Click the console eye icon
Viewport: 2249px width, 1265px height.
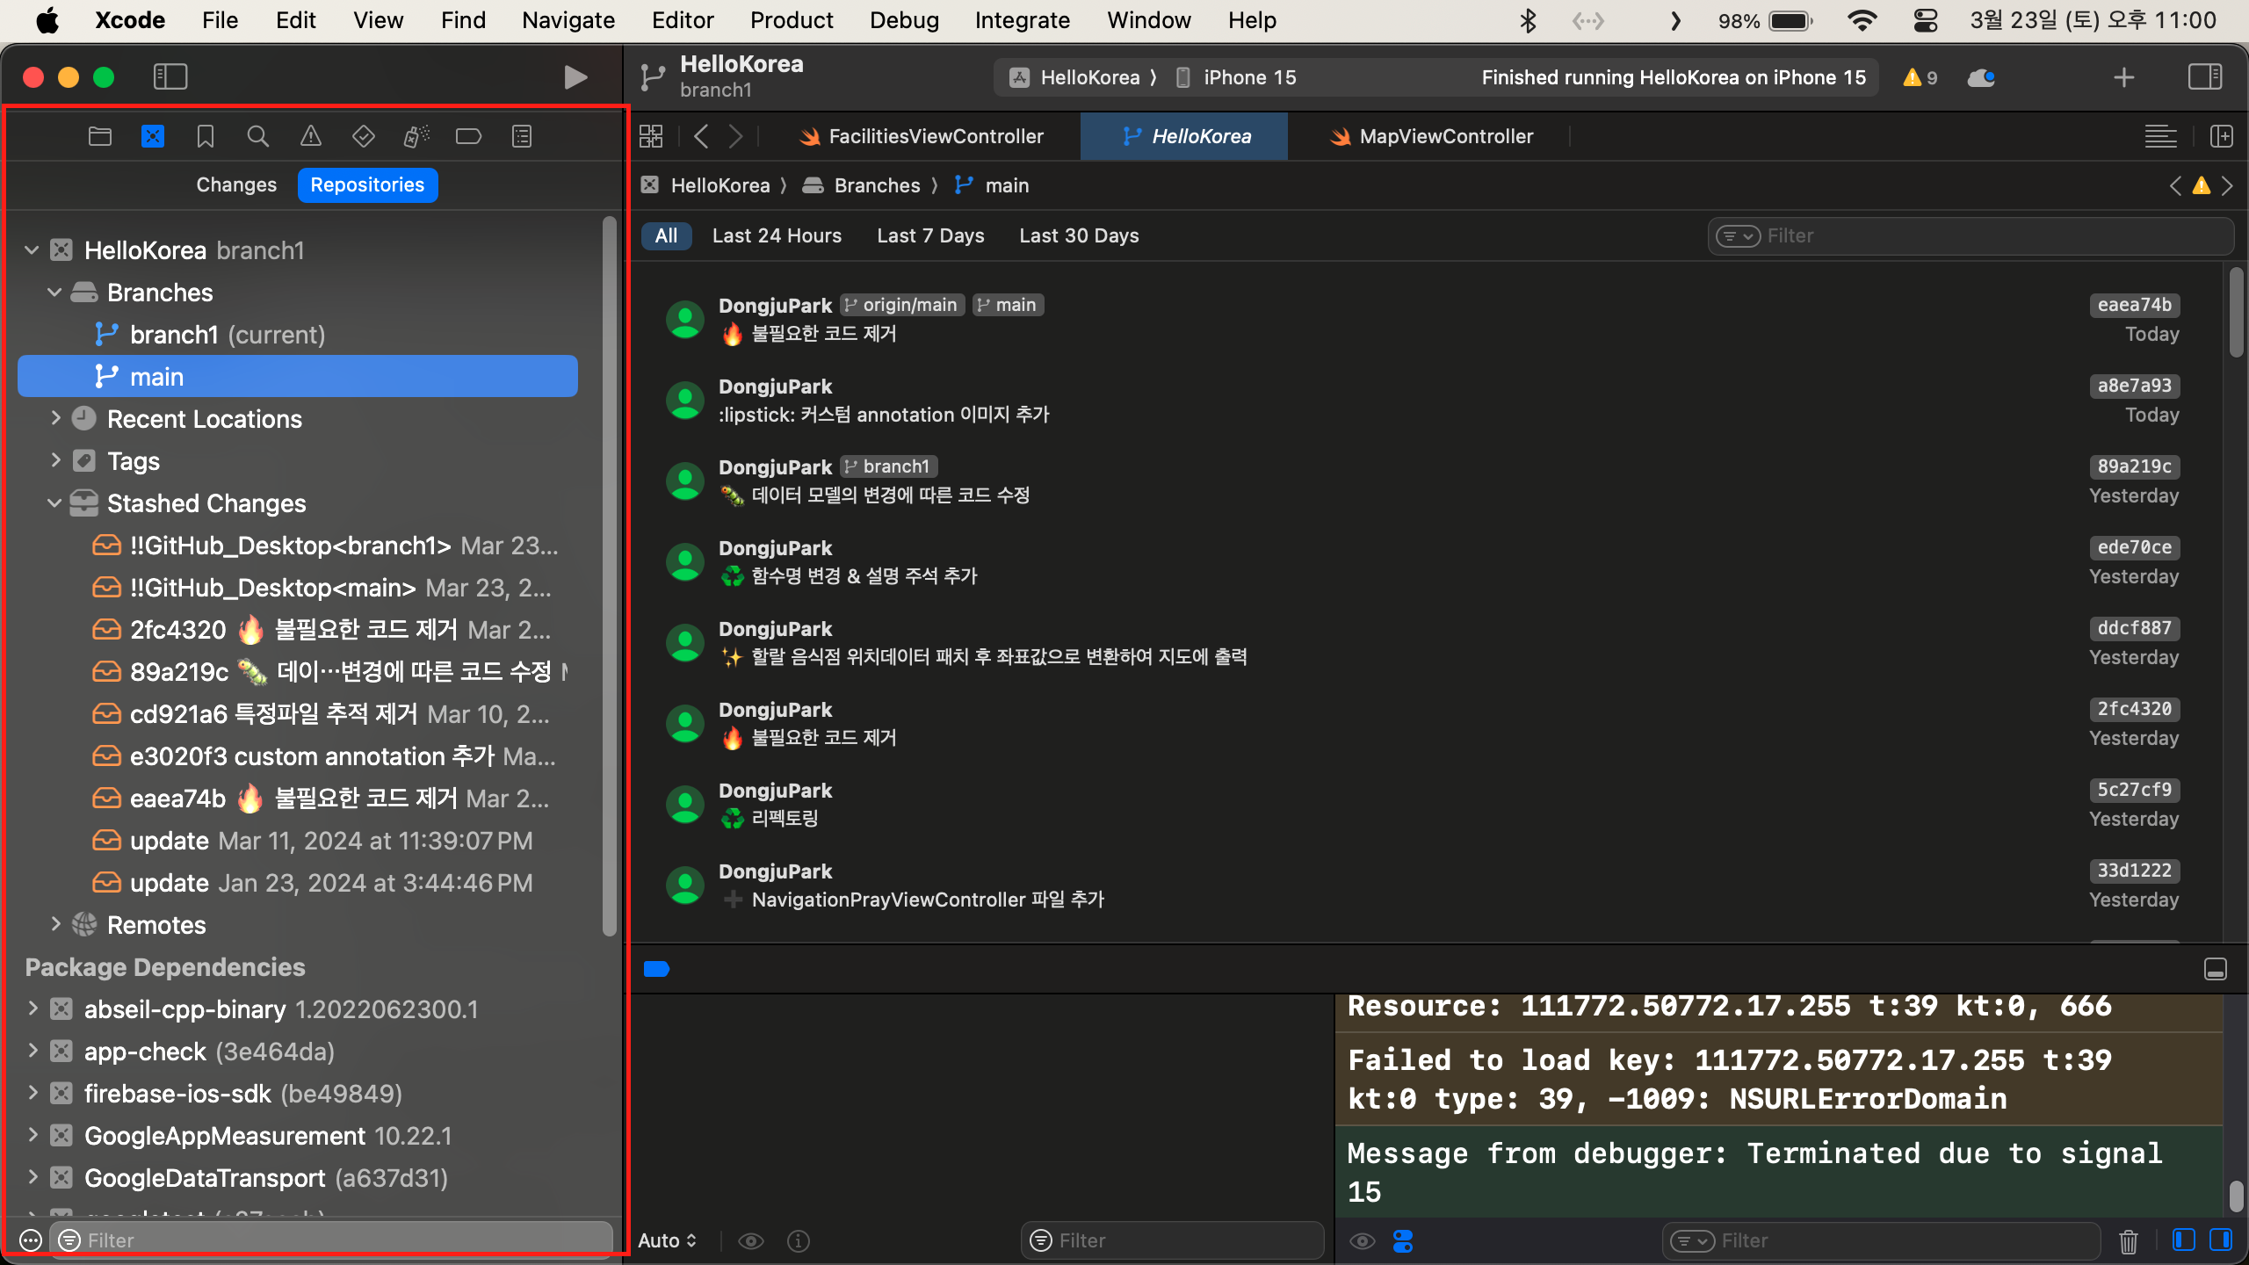(1363, 1241)
